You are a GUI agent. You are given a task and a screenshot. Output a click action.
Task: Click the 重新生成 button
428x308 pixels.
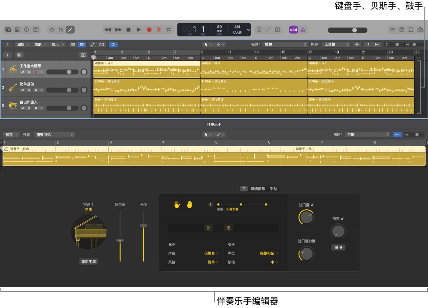[x=89, y=261]
